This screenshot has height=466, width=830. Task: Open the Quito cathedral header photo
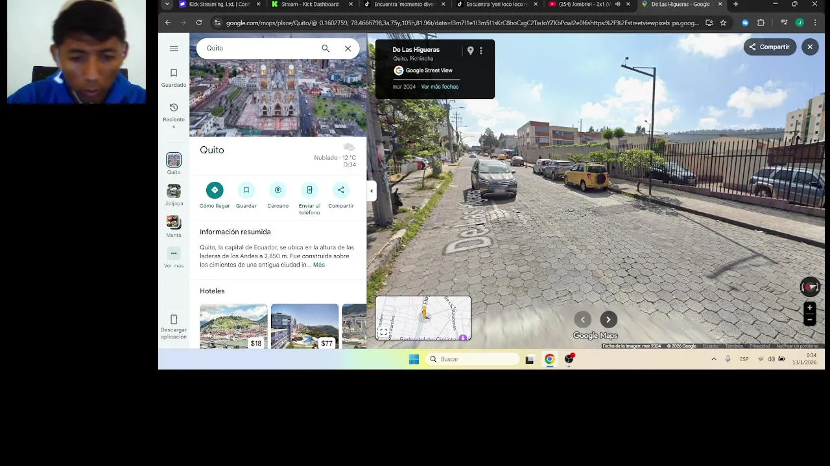pos(278,98)
